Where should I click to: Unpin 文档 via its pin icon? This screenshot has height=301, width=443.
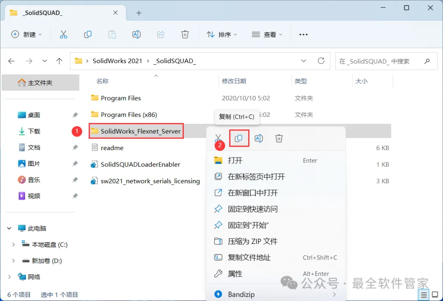pos(75,147)
